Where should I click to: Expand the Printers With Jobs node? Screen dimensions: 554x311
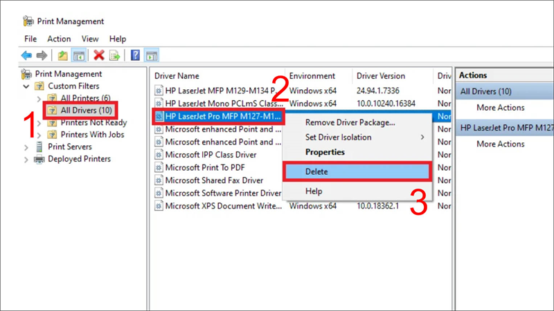(39, 135)
